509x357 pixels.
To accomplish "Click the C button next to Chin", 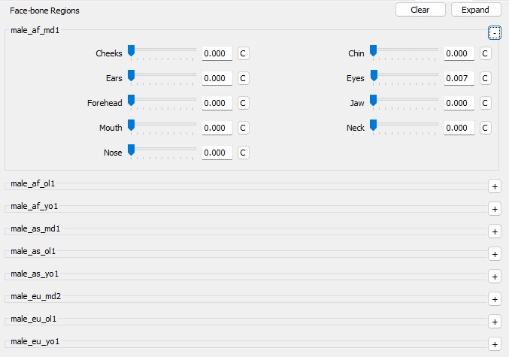I will pyautogui.click(x=485, y=53).
